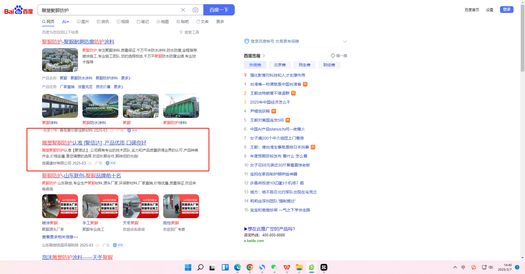Expand 产品优势 with 更多 link

(x=119, y=87)
